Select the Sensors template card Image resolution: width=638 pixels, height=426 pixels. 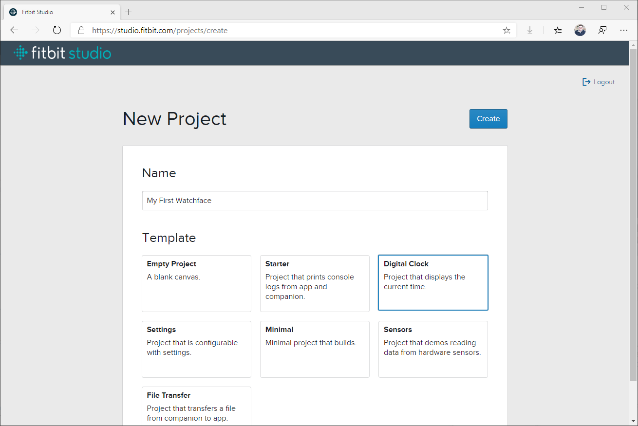click(433, 349)
